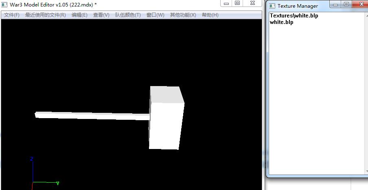Close the Texture Manager window
368x190 pixels.
(x=360, y=4)
